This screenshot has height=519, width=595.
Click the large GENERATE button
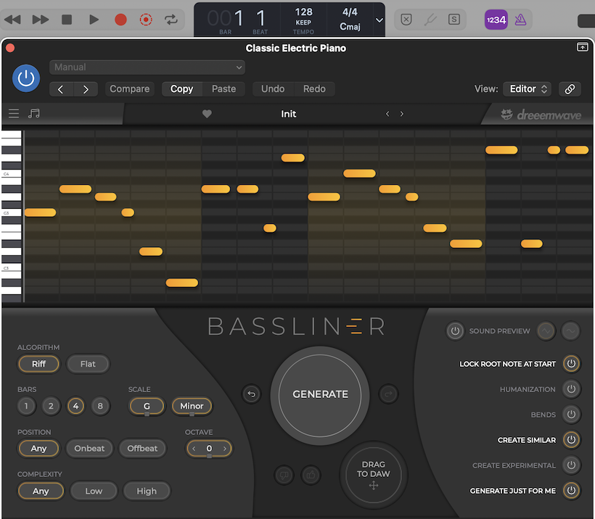320,394
